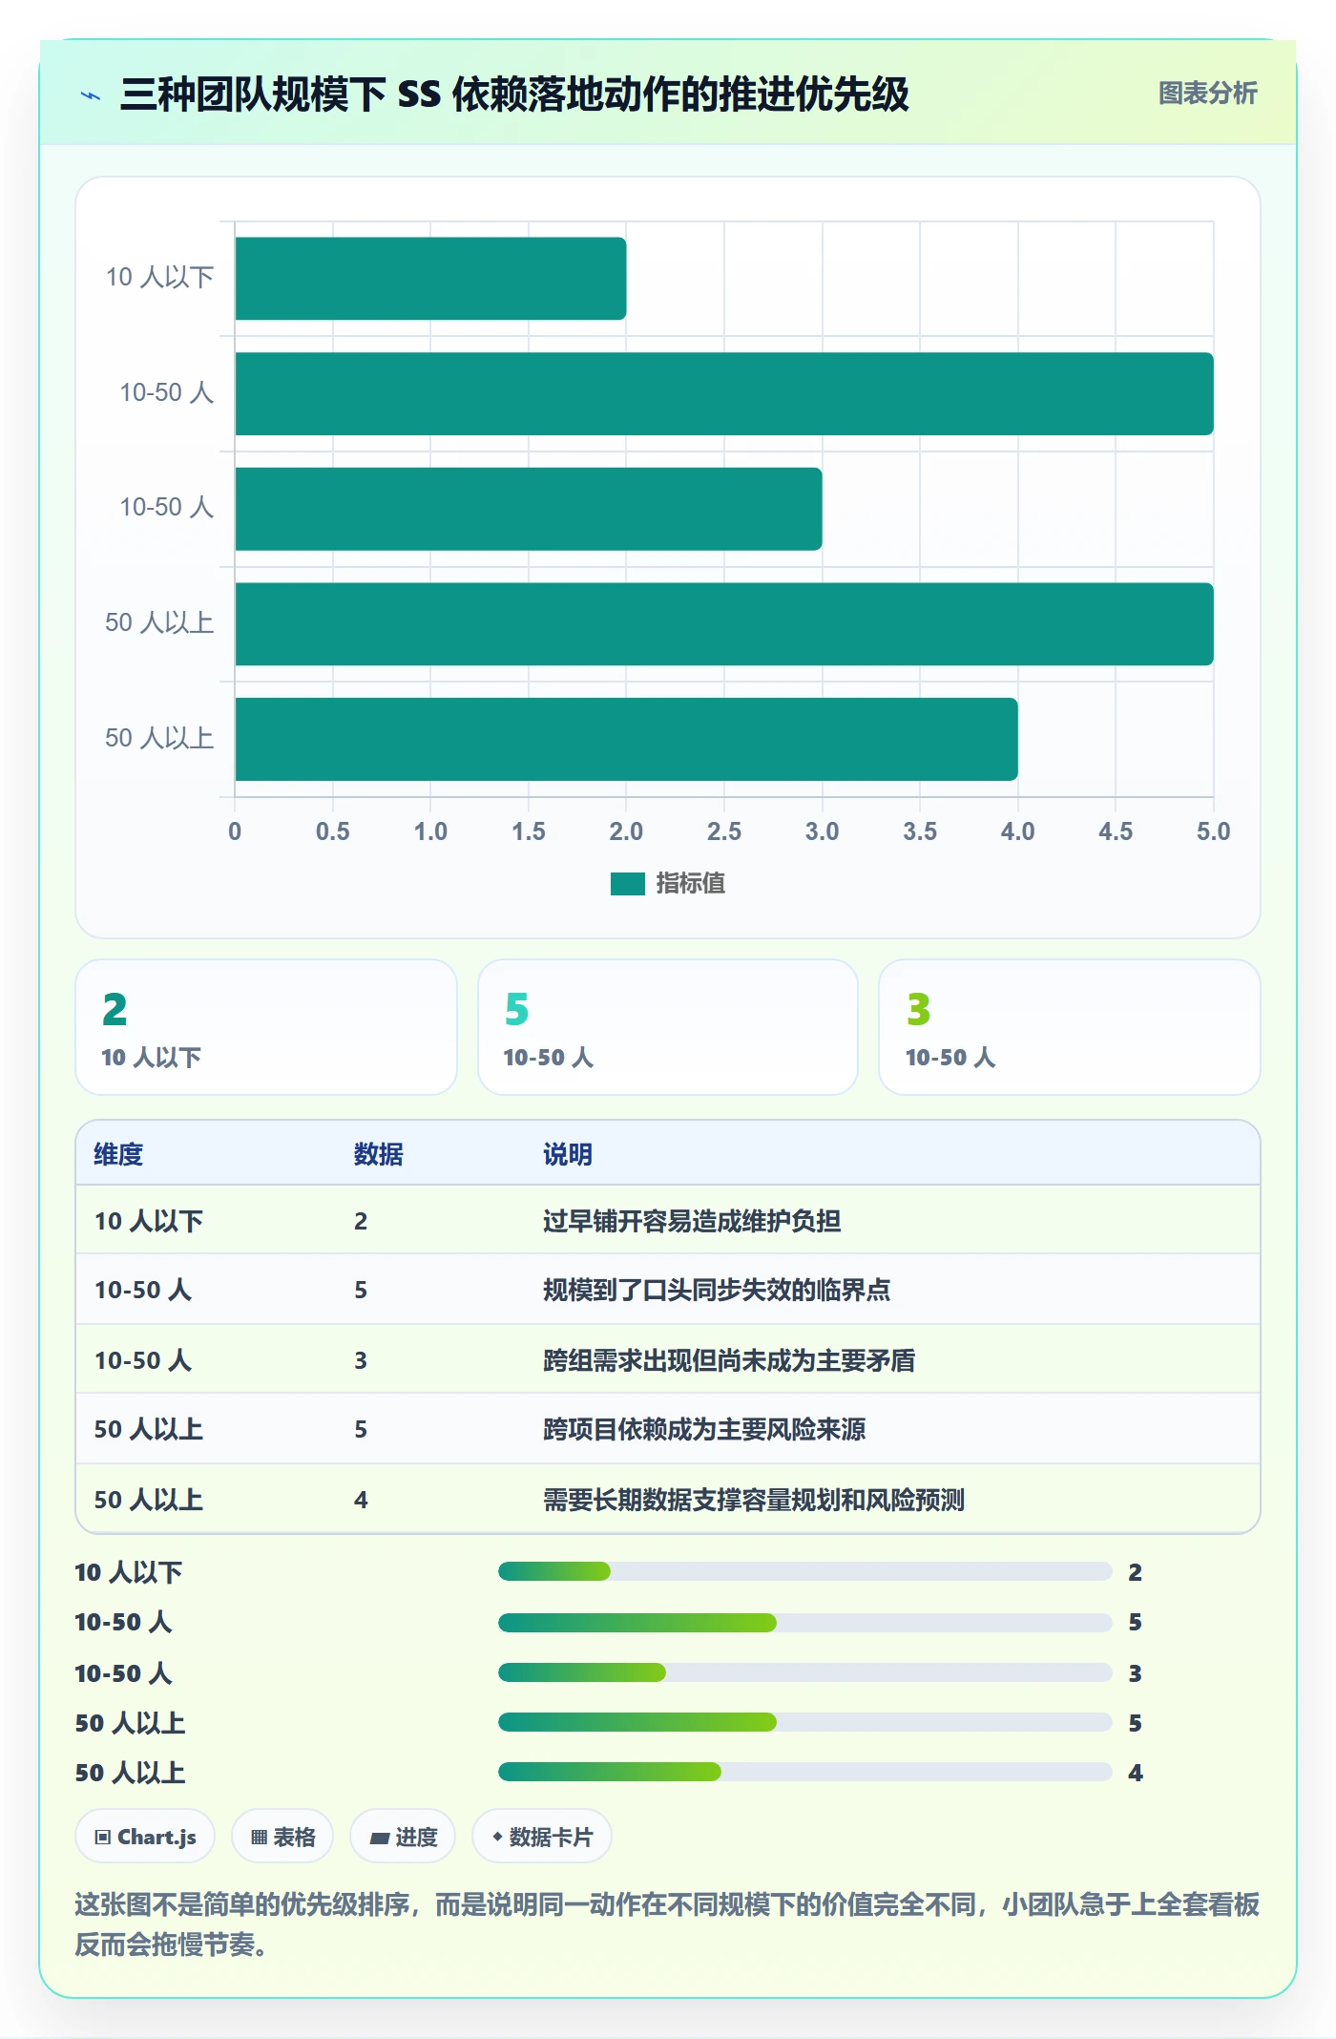Toggle the 指标值 legend color swatch

tap(627, 884)
